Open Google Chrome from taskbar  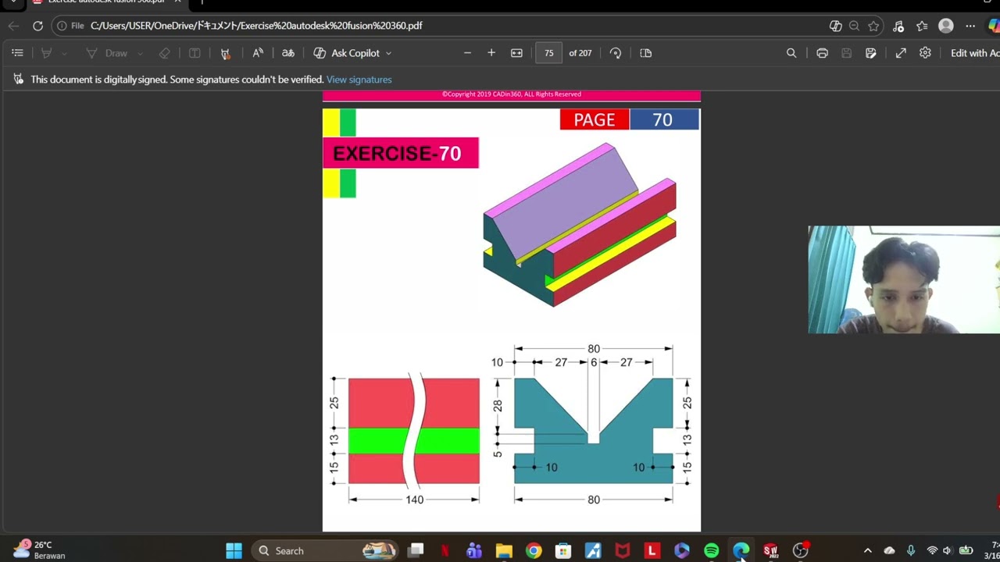(534, 551)
